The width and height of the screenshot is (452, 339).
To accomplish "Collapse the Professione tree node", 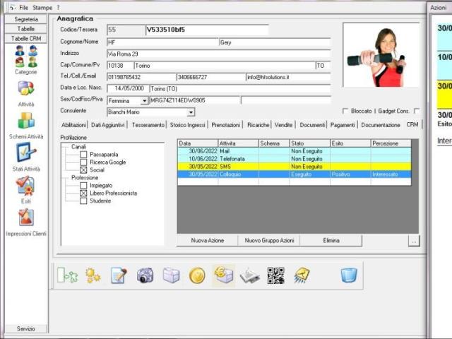I will click(85, 177).
